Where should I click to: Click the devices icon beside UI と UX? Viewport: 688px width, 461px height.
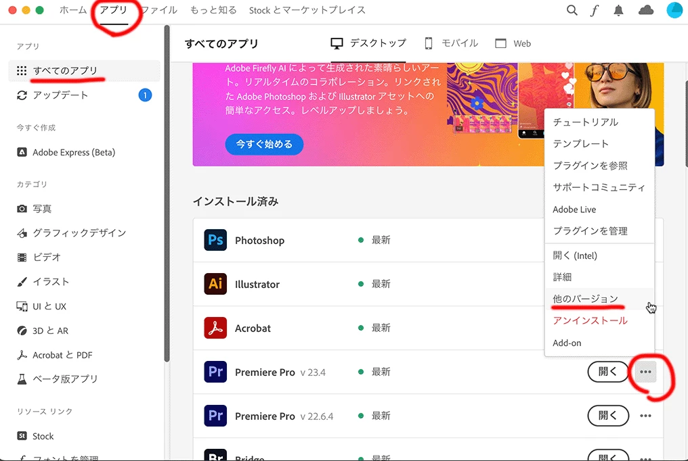click(x=22, y=306)
